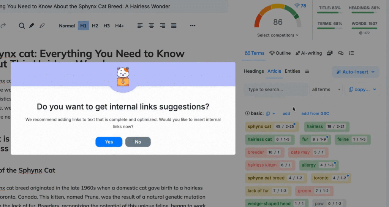The image size is (389, 207).
Task: Open the copy... dropdown
Action: click(x=362, y=89)
